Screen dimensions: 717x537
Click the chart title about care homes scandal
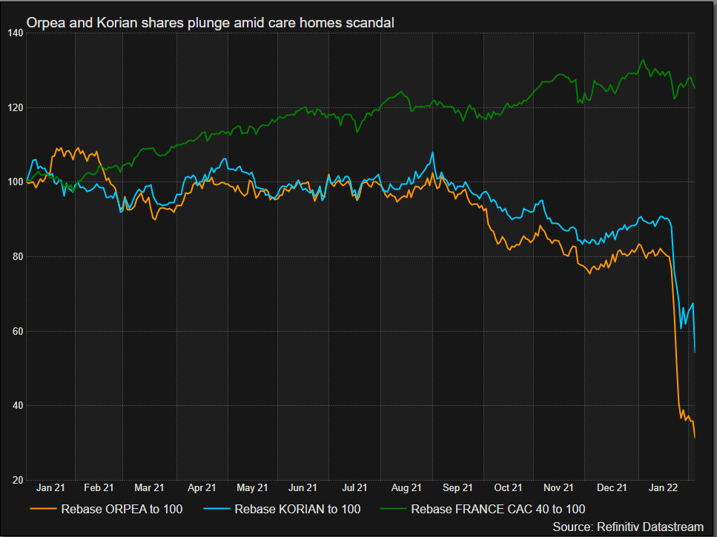(210, 23)
